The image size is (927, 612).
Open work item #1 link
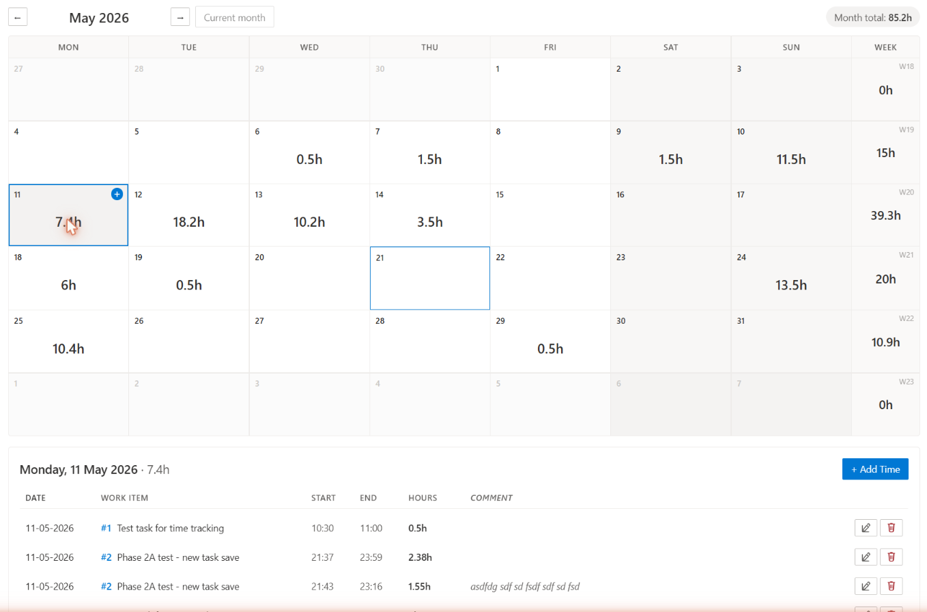[106, 528]
